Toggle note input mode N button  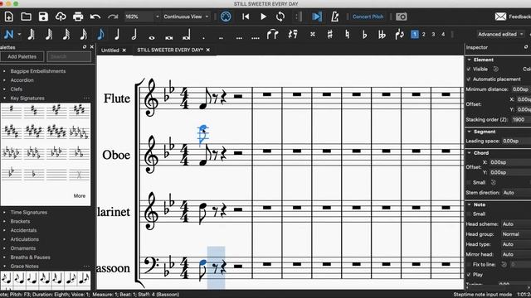click(9, 34)
